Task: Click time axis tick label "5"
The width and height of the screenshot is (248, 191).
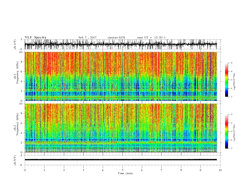Action: [122, 170]
